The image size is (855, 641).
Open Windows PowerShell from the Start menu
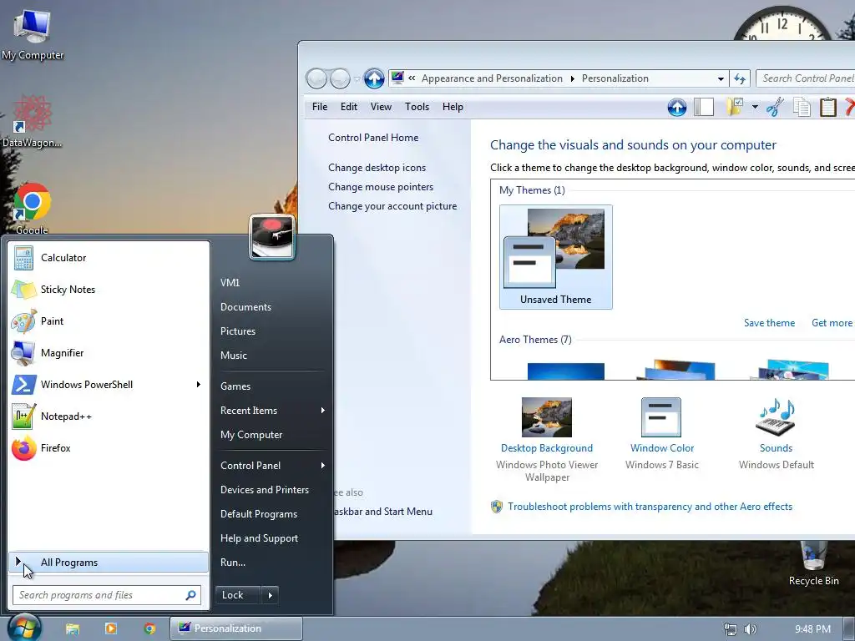point(109,384)
